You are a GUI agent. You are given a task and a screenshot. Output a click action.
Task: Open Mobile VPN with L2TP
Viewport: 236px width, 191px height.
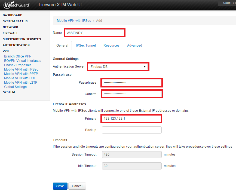[x=21, y=83]
